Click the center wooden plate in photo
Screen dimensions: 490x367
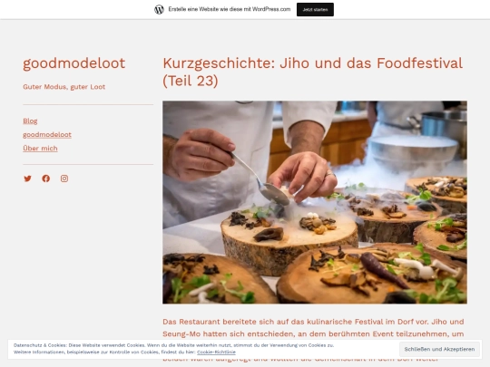tap(289, 240)
